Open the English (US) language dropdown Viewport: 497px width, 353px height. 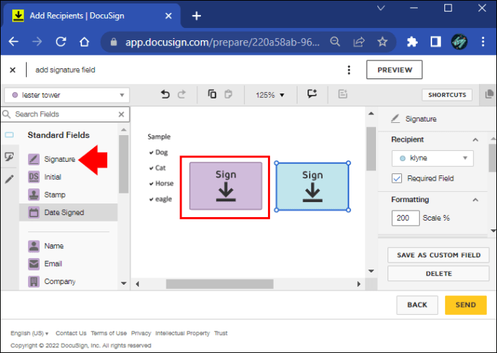[x=30, y=333]
